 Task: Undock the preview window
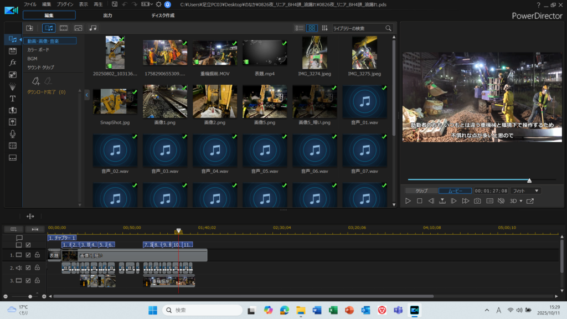[x=530, y=201]
